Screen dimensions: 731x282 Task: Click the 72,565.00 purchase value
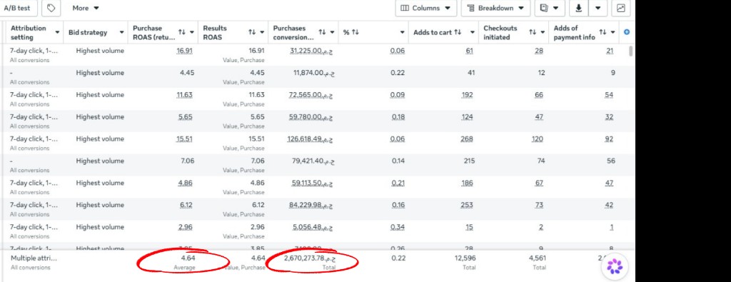311,95
